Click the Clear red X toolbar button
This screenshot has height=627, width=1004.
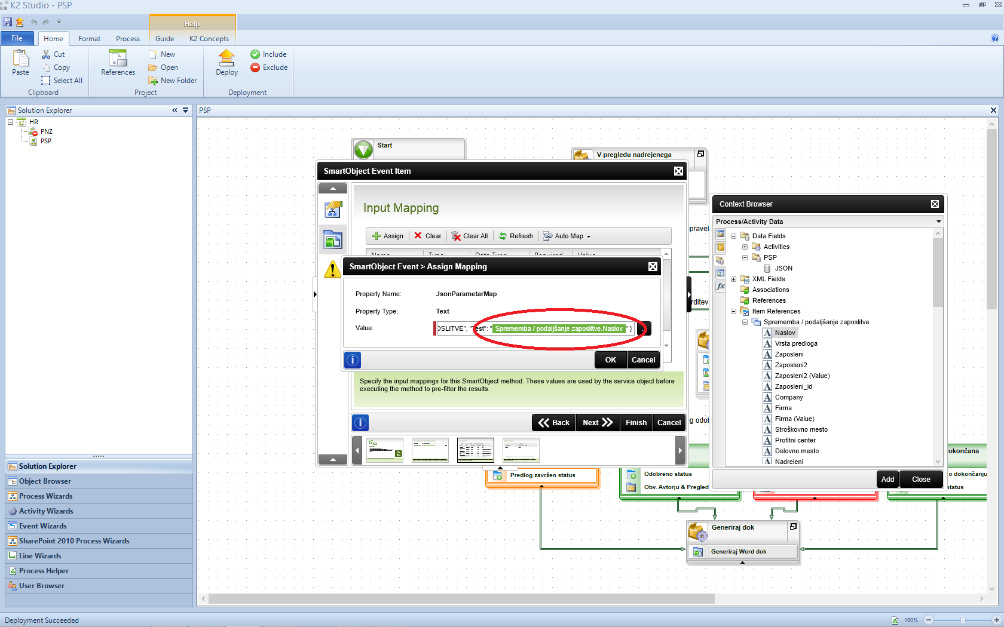click(x=428, y=236)
